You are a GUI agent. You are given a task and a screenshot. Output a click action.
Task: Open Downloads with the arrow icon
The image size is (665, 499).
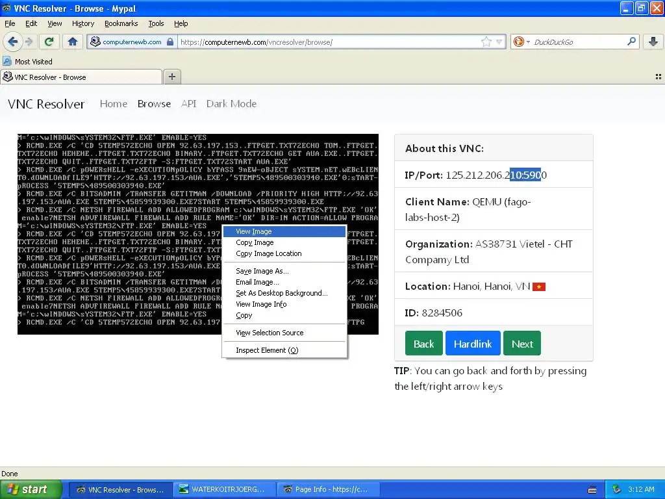pos(653,42)
